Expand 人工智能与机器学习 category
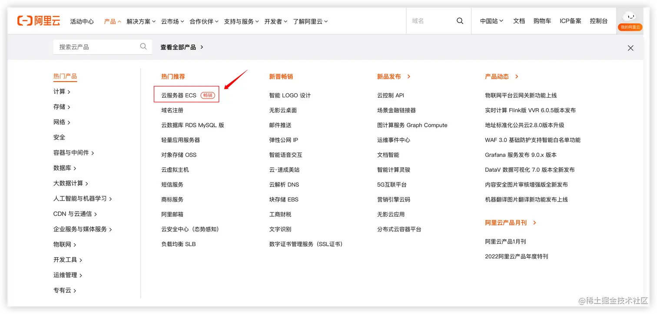This screenshot has height=314, width=657. tap(83, 198)
